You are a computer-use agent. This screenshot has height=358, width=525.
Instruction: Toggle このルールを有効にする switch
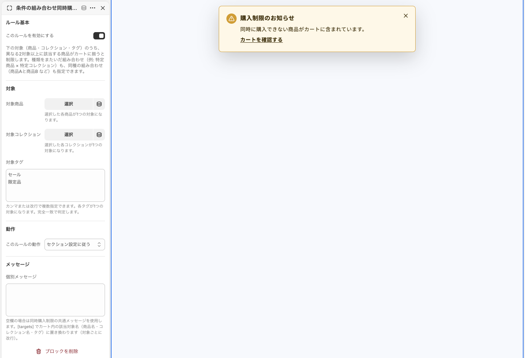point(99,36)
